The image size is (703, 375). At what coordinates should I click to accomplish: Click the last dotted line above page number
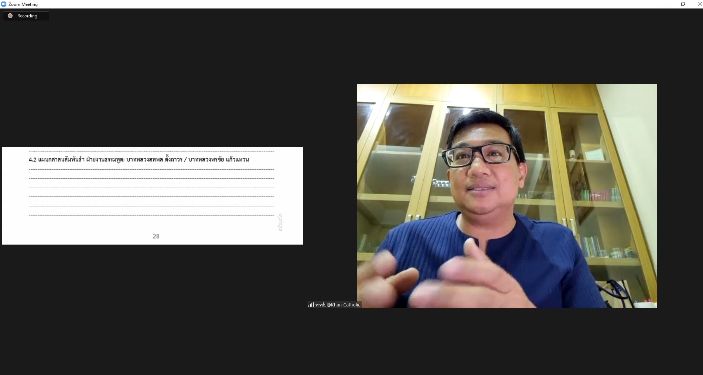151,215
